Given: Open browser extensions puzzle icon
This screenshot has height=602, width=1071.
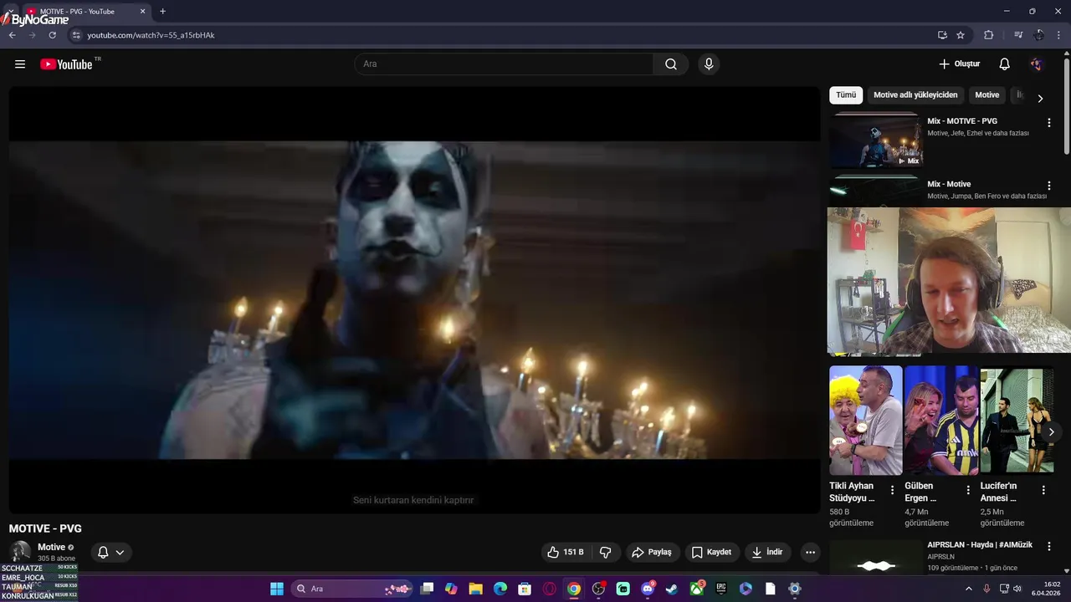Looking at the screenshot, I should point(989,35).
